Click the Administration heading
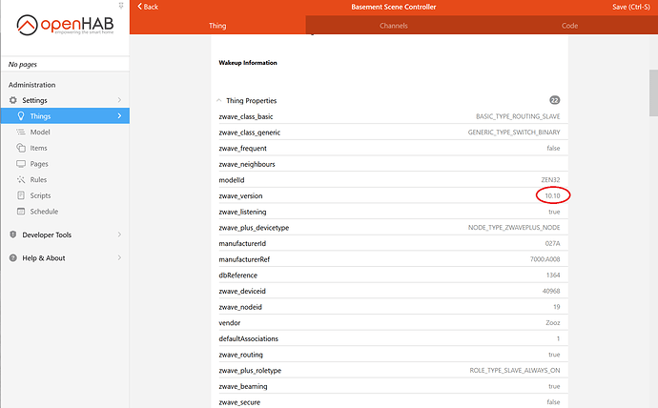The image size is (658, 408). point(31,85)
